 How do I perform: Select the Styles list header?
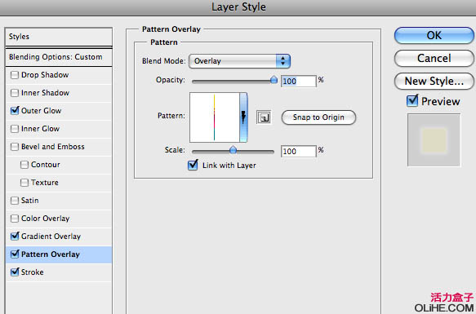[x=59, y=37]
